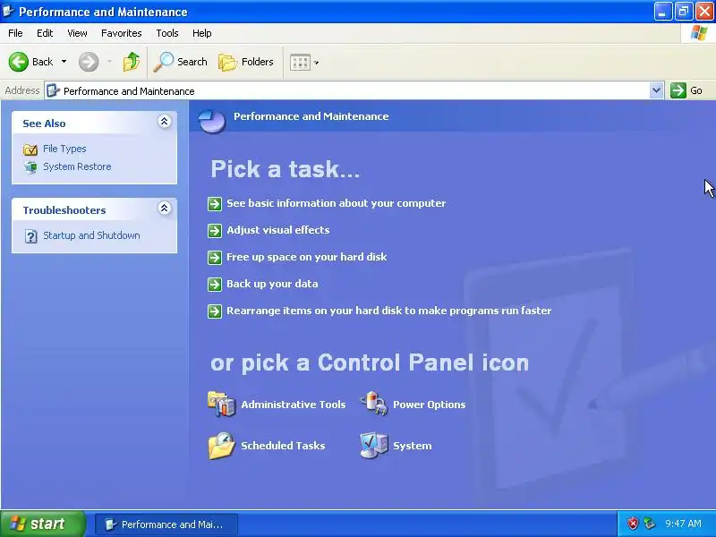Viewport: 716px width, 537px height.
Task: Select Free up space on your hard disk
Action: click(x=306, y=257)
